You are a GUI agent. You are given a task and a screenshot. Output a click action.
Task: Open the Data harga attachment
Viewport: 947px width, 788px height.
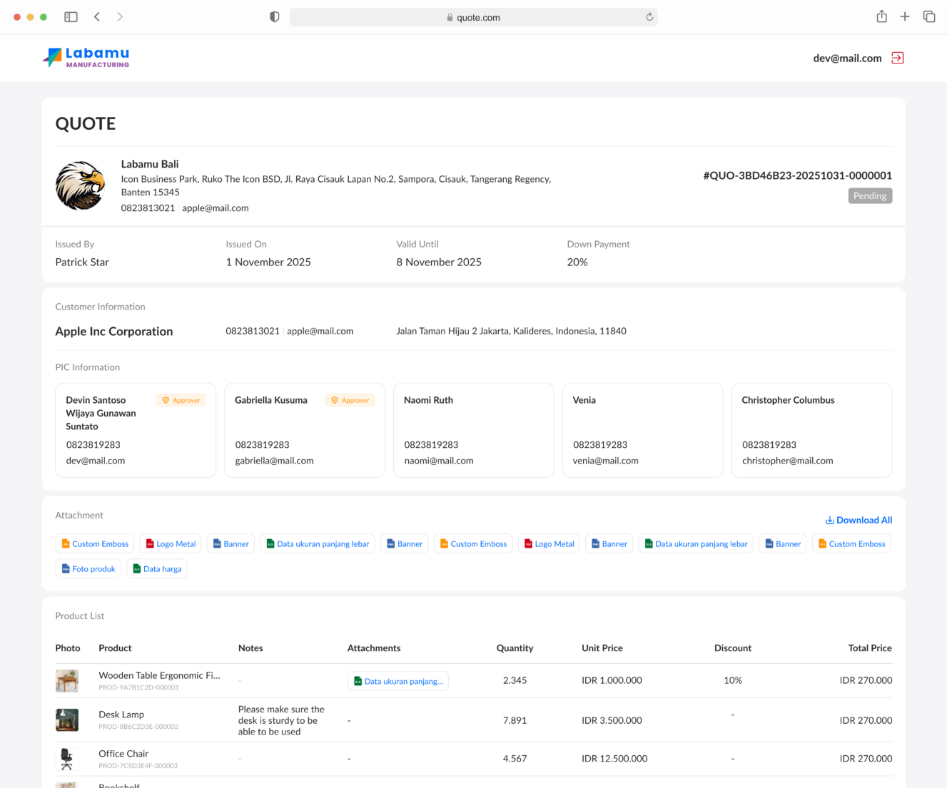tap(157, 568)
